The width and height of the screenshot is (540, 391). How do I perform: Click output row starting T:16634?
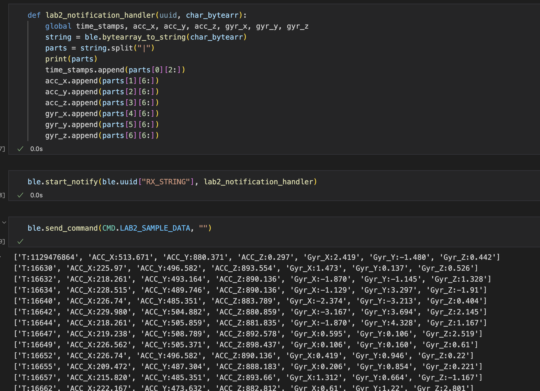pyautogui.click(x=250, y=290)
